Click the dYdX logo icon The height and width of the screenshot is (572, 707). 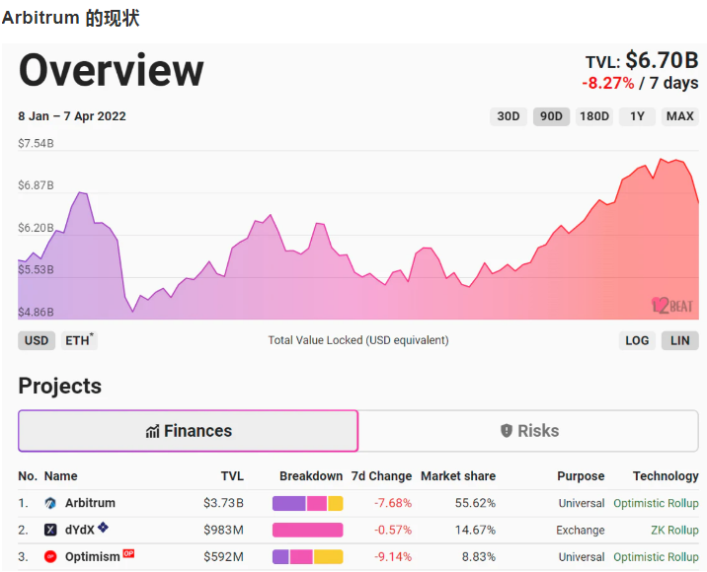coord(50,531)
